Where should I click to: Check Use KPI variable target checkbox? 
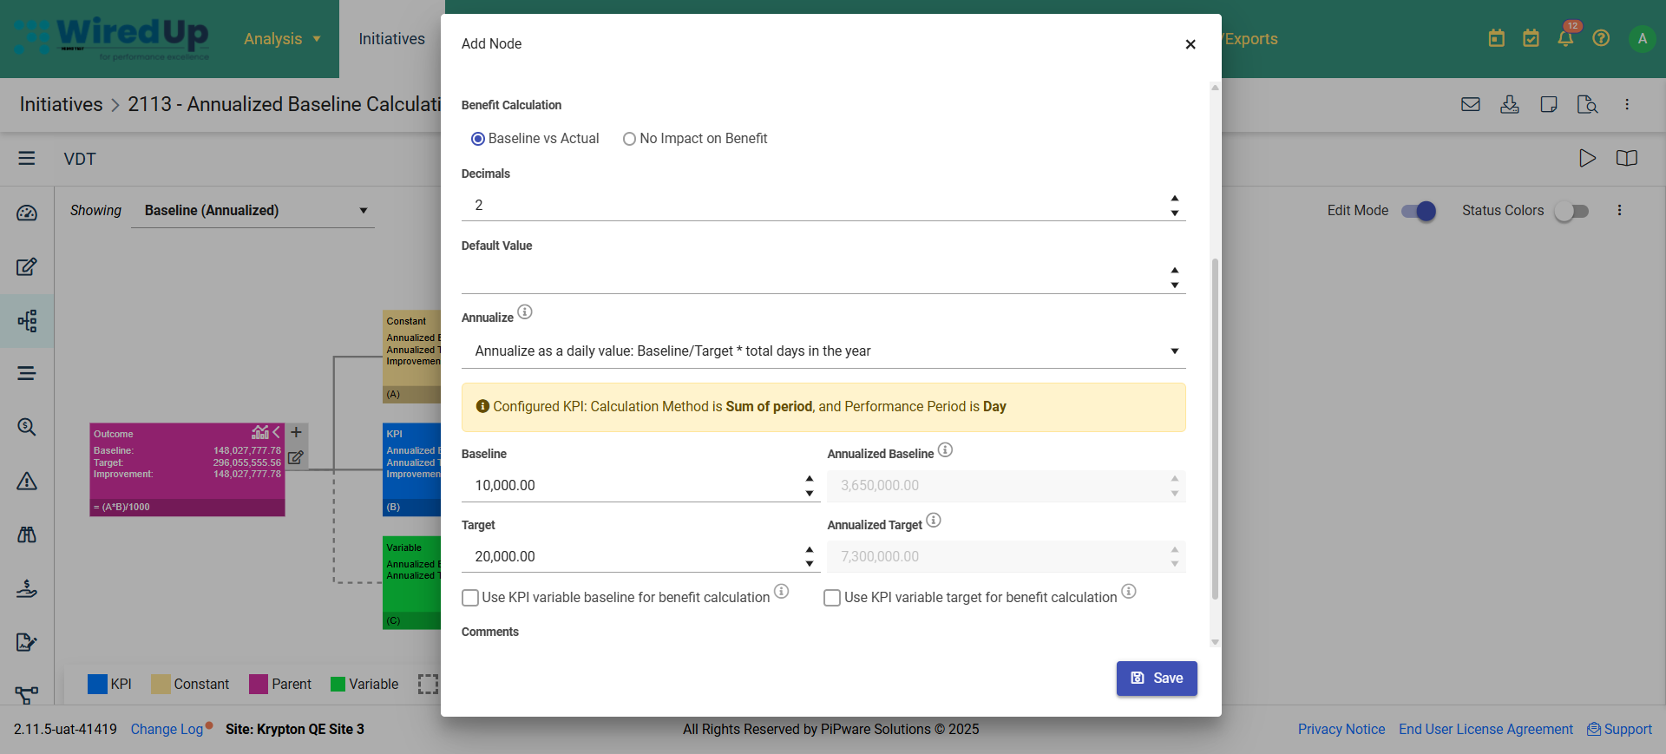pyautogui.click(x=832, y=598)
